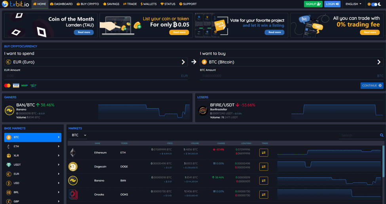This screenshot has height=204, width=386.
Task: Click the Mastercard payment icon
Action: (x=8, y=86)
